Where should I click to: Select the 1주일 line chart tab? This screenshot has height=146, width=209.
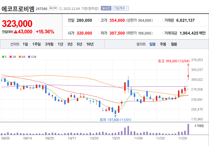pyautogui.click(x=36, y=44)
